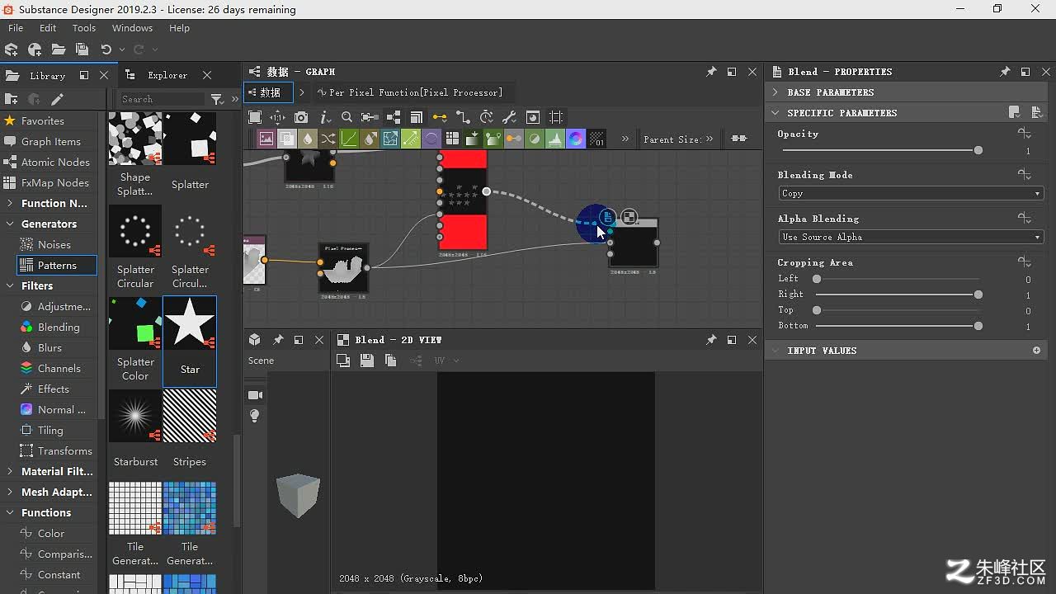Open the Windows menu

click(132, 28)
